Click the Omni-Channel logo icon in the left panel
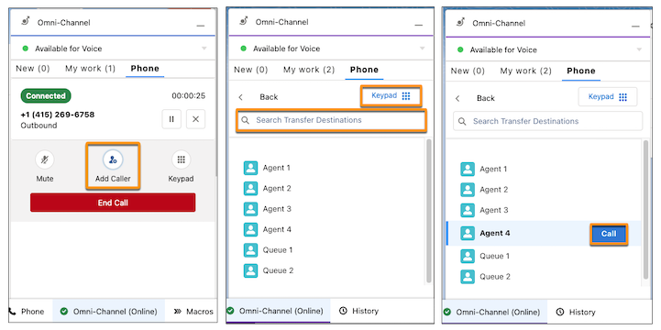 click(26, 21)
